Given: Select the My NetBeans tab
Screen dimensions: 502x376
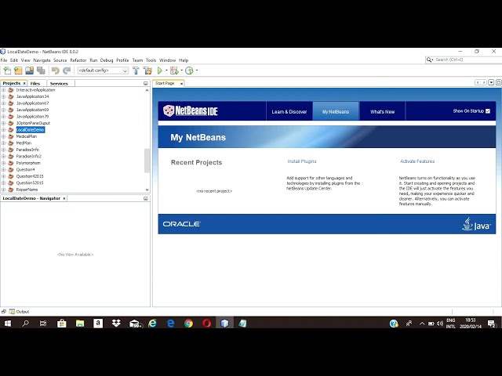Looking at the screenshot, I should pyautogui.click(x=336, y=111).
